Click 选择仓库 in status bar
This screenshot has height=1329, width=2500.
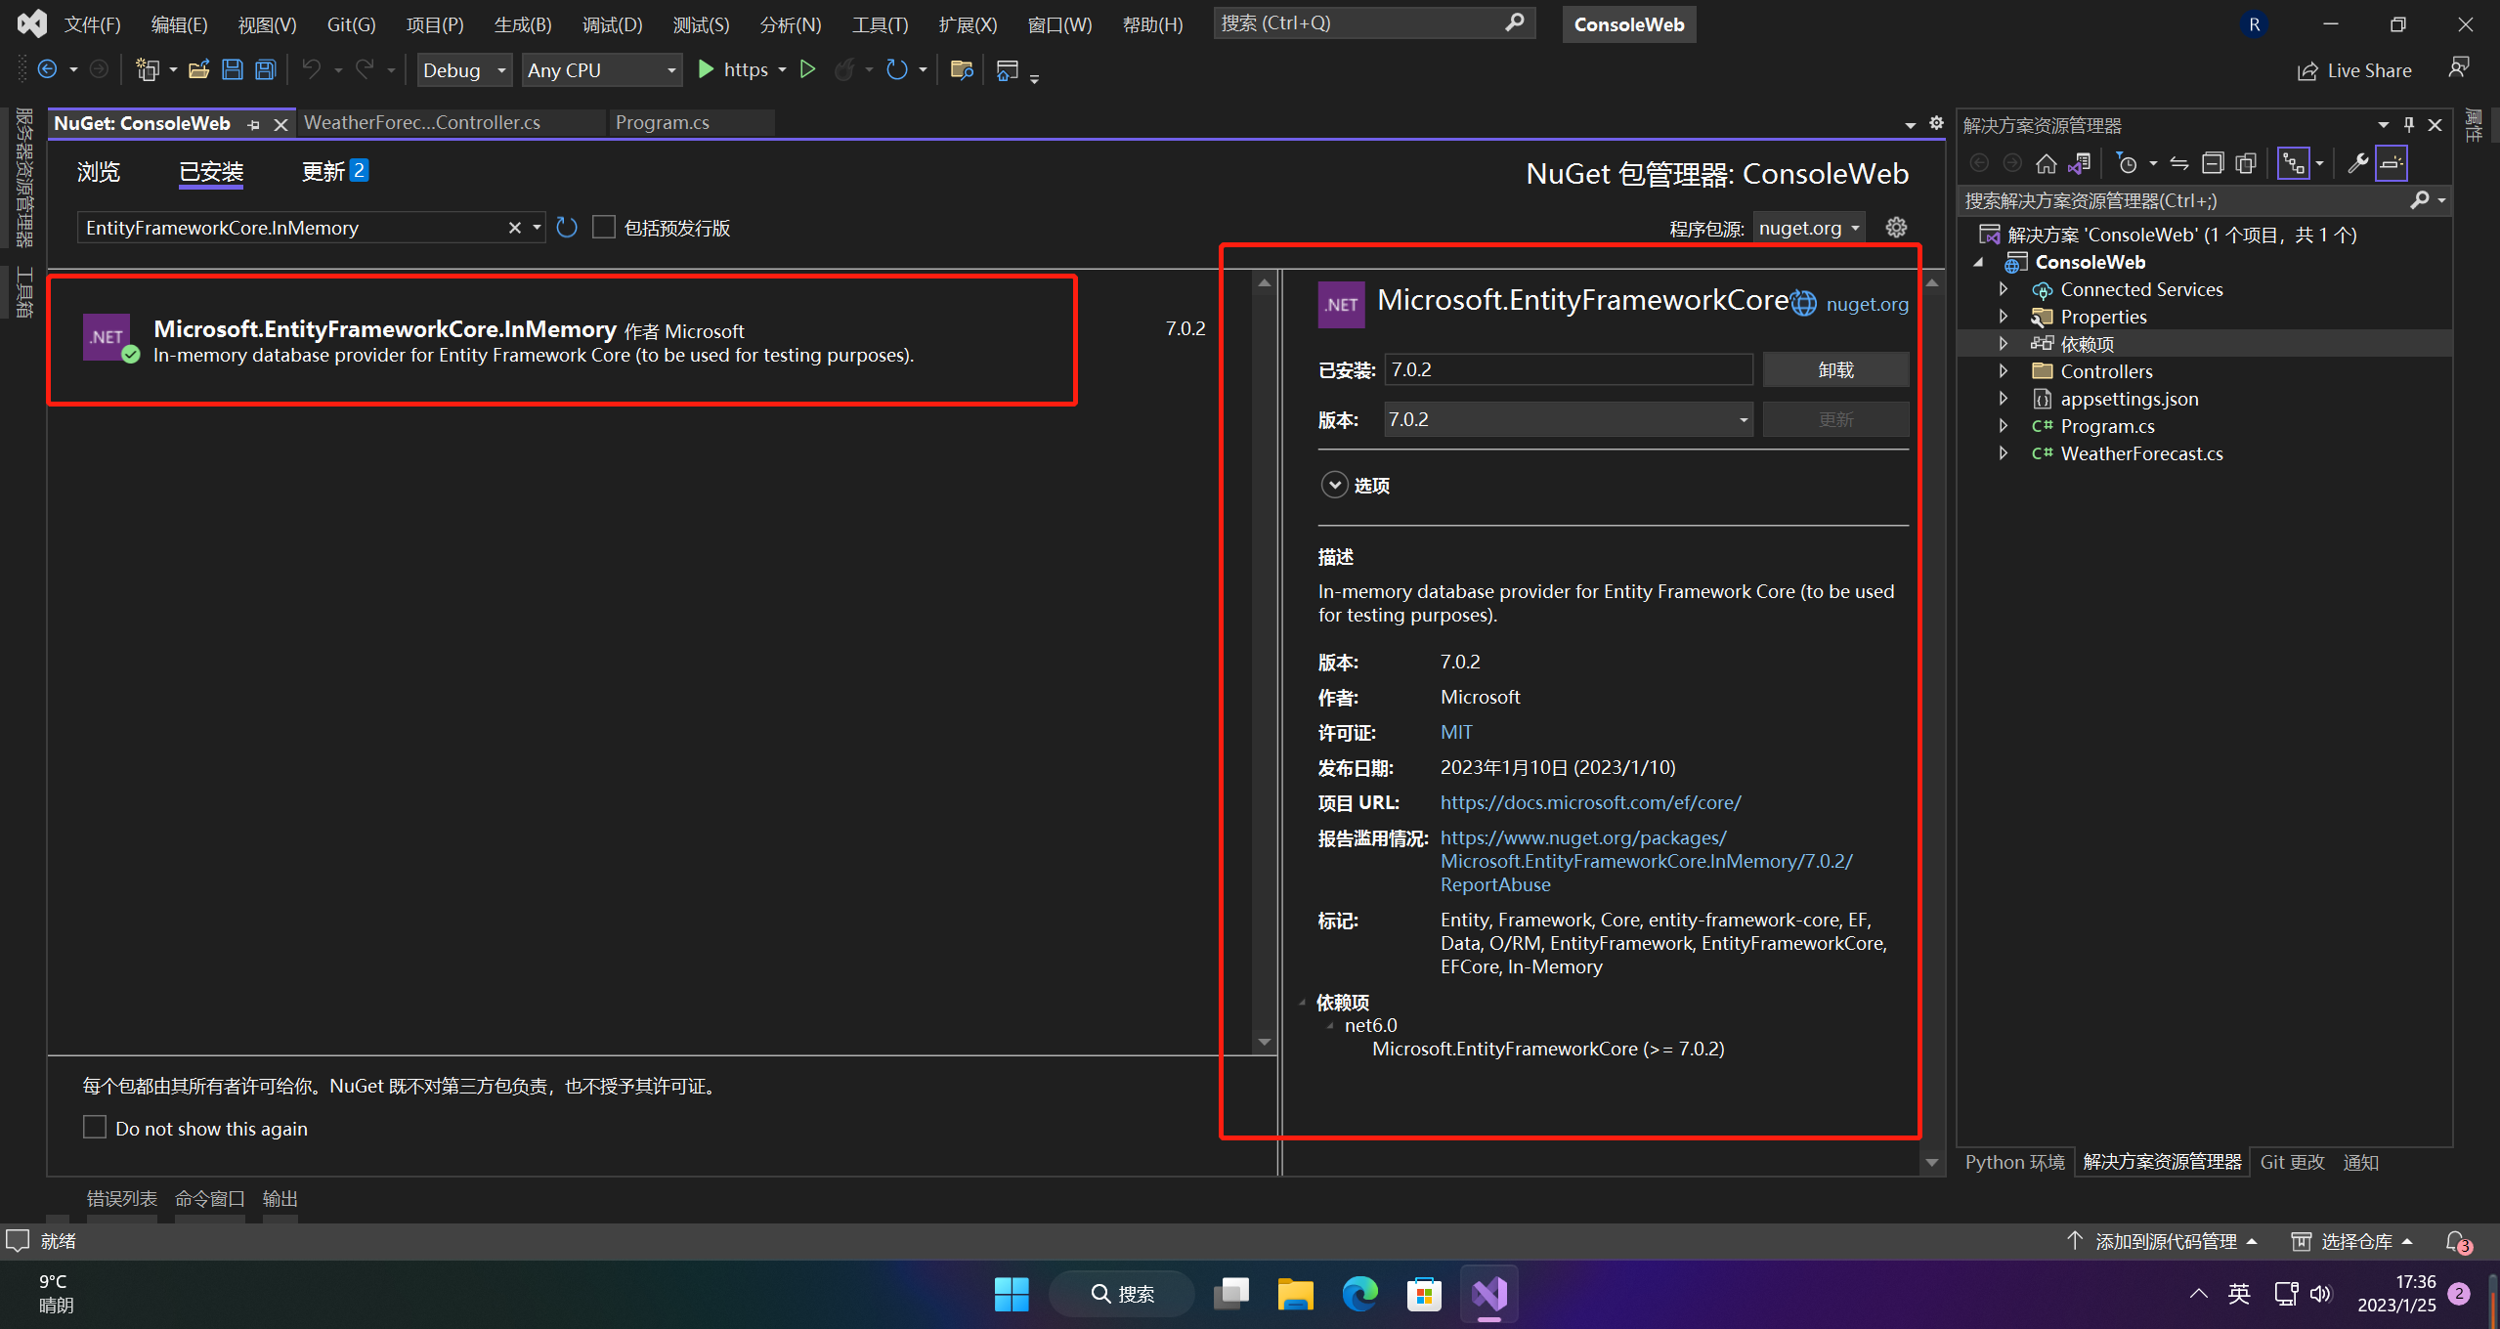pos(2355,1241)
